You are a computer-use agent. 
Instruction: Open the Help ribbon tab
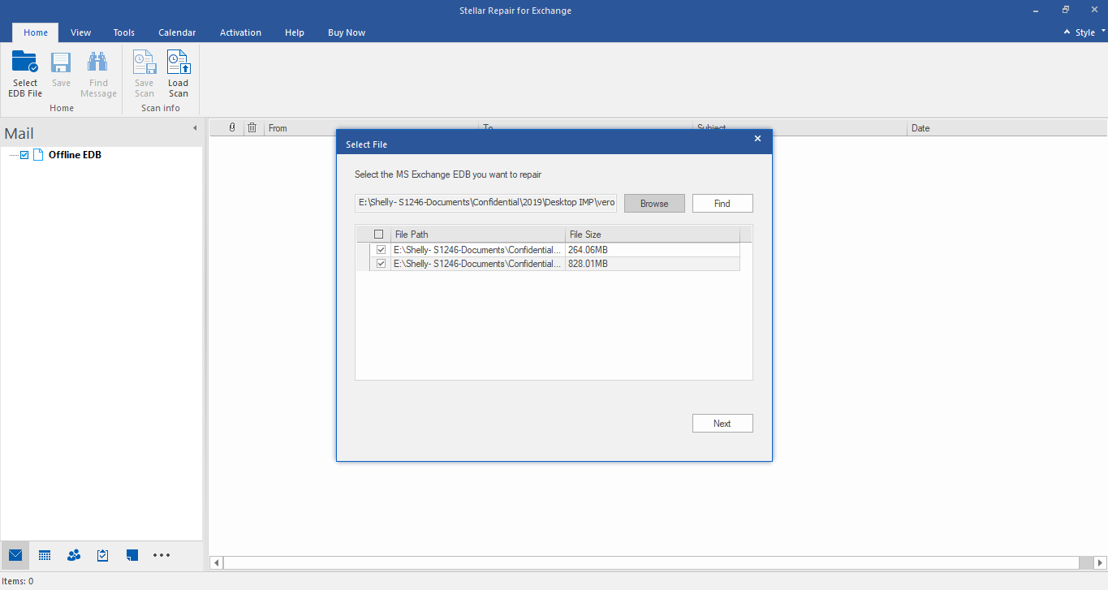click(295, 32)
